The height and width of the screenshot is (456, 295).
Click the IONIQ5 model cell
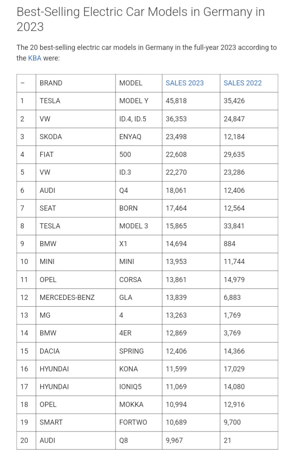[130, 387]
